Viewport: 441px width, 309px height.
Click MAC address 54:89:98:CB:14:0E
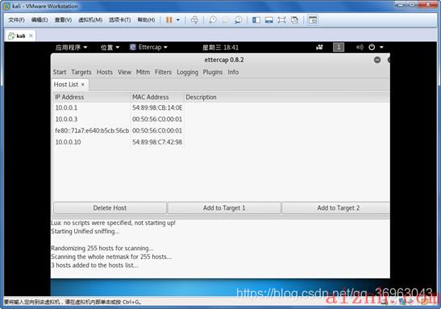click(x=157, y=108)
